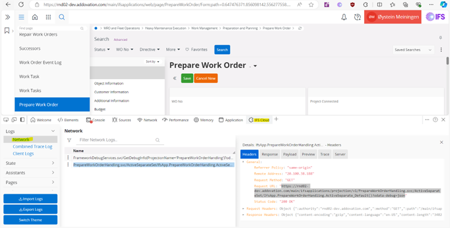
Task: Click the bookmark icon in left rail
Action: point(7,31)
